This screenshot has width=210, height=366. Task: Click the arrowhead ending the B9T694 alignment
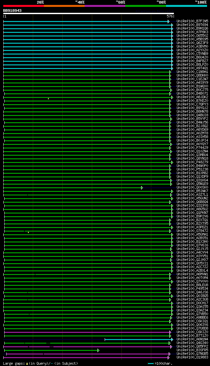pos(172,25)
